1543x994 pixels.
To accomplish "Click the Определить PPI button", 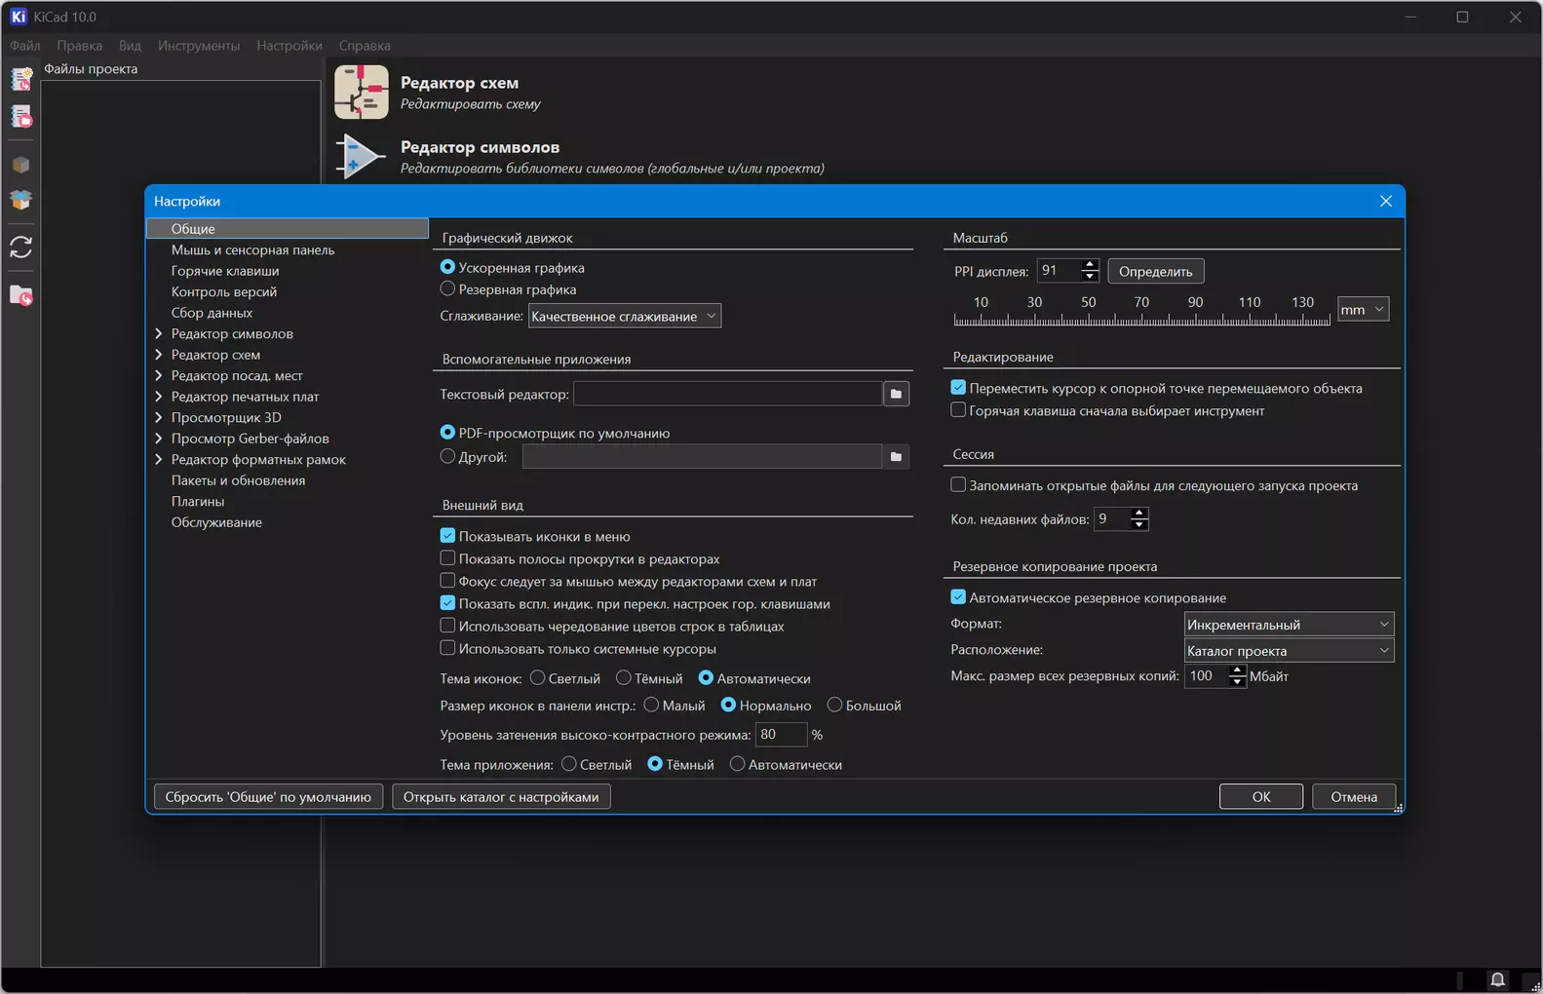I will 1155,271.
